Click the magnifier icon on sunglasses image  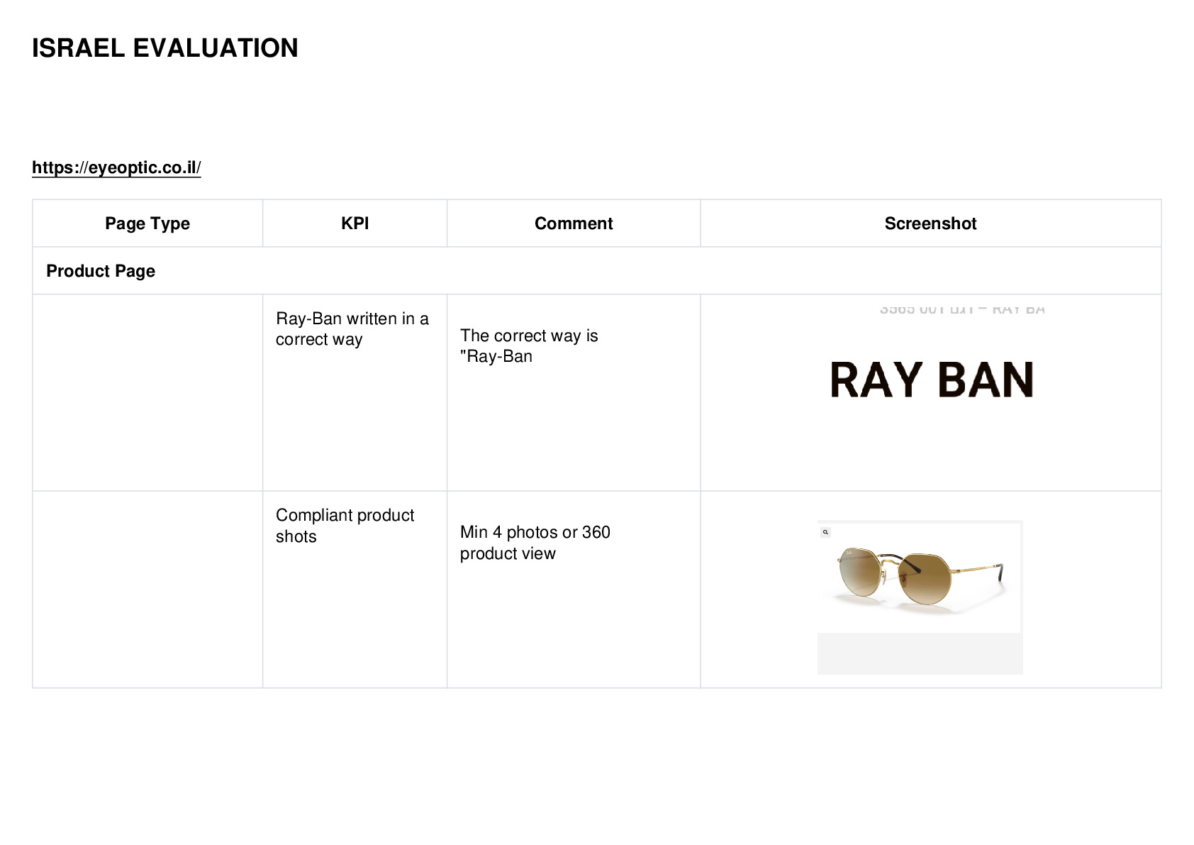(825, 532)
